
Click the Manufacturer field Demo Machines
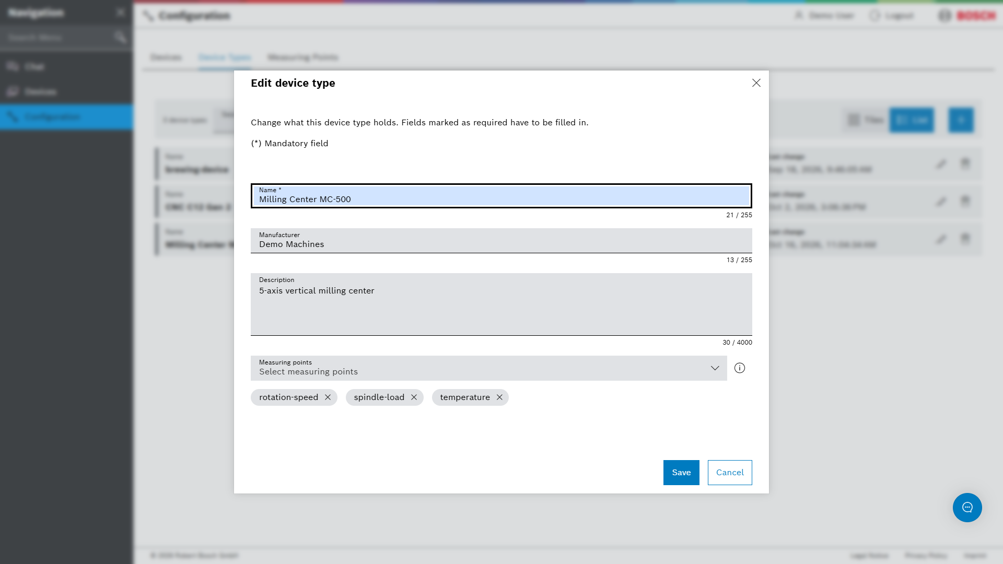click(501, 241)
